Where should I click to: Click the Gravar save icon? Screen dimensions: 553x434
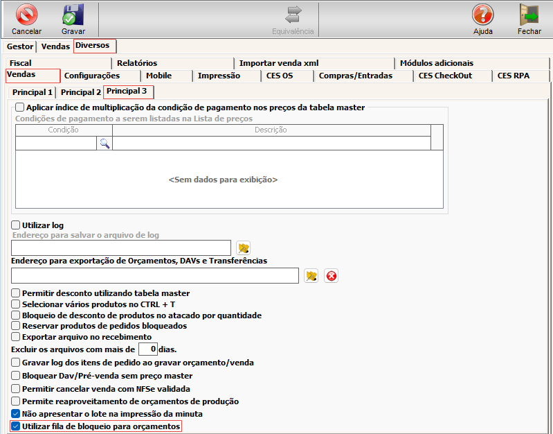click(x=73, y=15)
